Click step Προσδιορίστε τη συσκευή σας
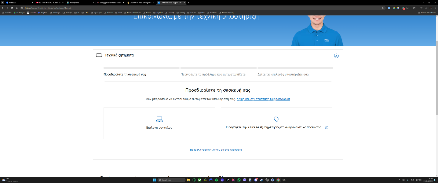 pos(125,74)
